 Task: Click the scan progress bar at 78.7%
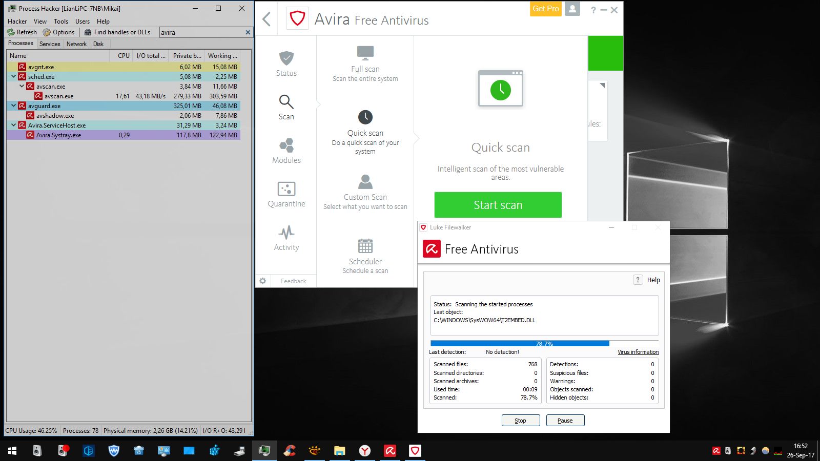pos(544,343)
